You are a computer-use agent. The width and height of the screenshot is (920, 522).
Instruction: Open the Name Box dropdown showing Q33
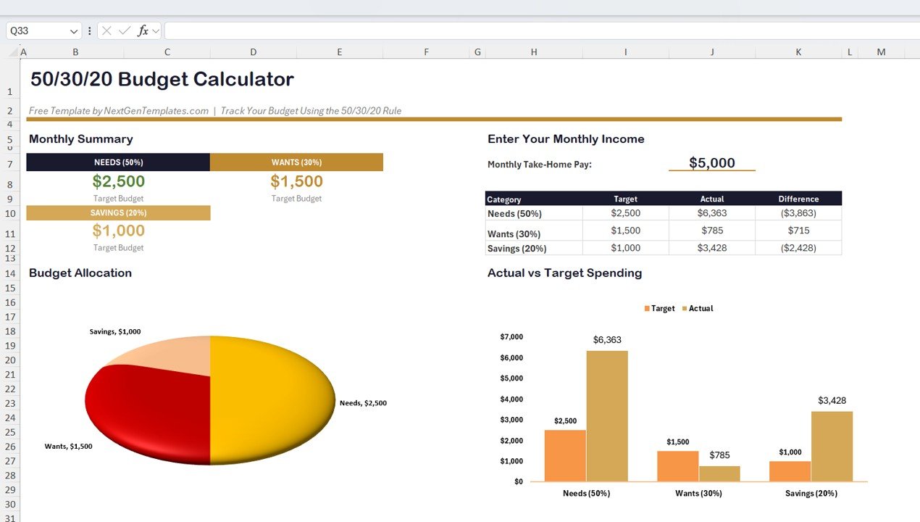pyautogui.click(x=74, y=30)
